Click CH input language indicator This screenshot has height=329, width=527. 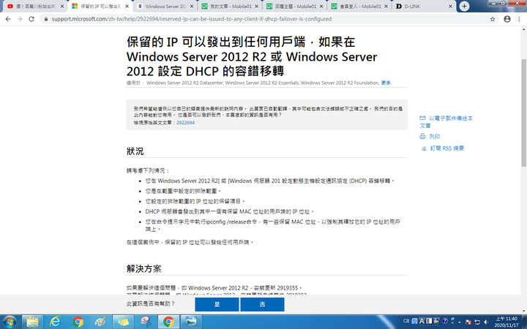[406, 321]
